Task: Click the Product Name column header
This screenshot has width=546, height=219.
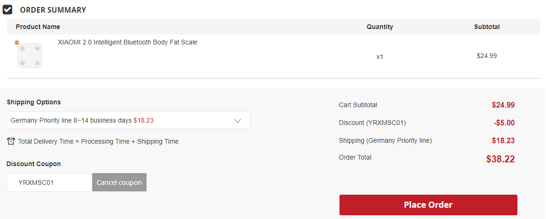Action: pos(37,27)
